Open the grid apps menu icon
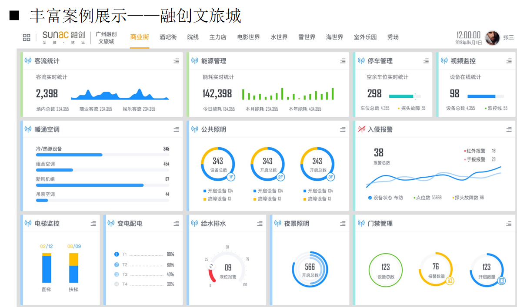This screenshot has width=517, height=307. point(27,37)
